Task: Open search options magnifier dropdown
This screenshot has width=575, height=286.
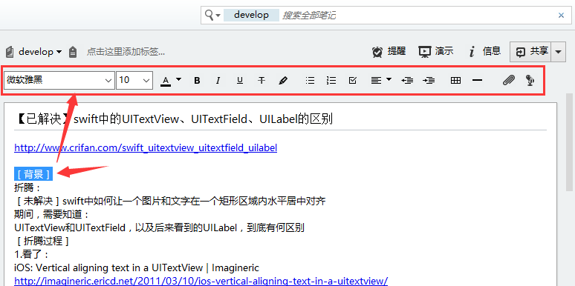Action: click(x=212, y=16)
